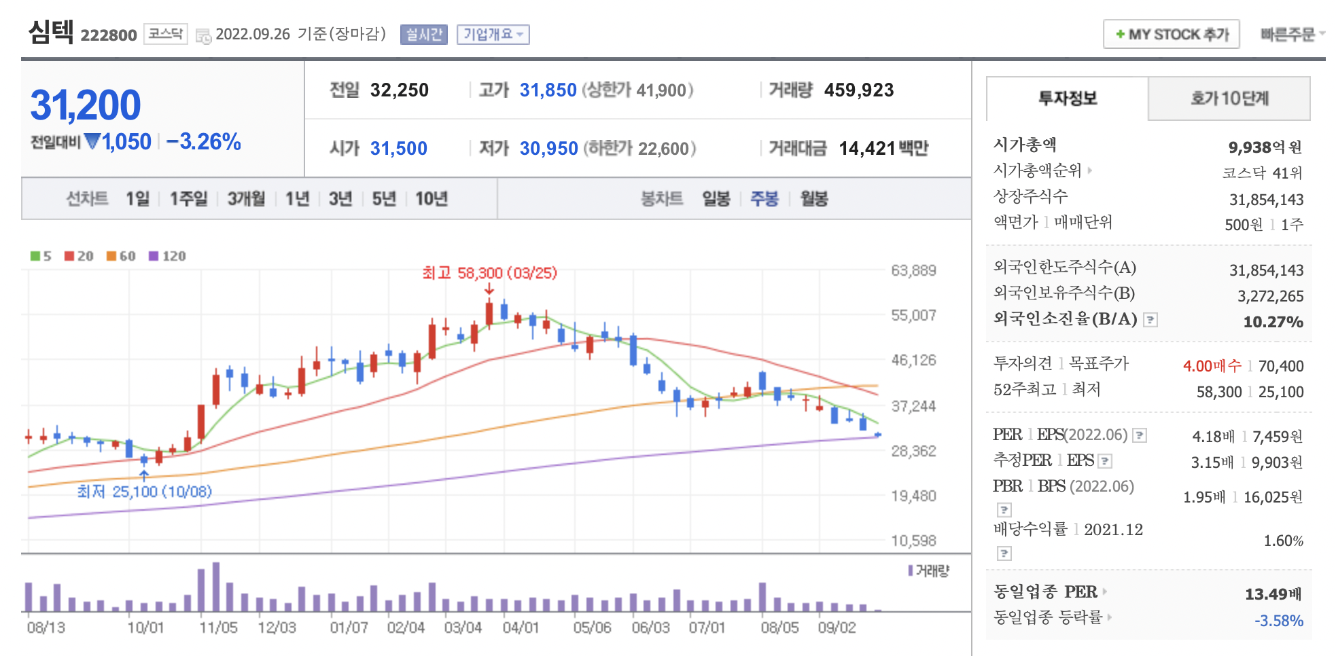
Task: Click the 최저 25,100 (10/08) chart marker
Action: click(144, 491)
